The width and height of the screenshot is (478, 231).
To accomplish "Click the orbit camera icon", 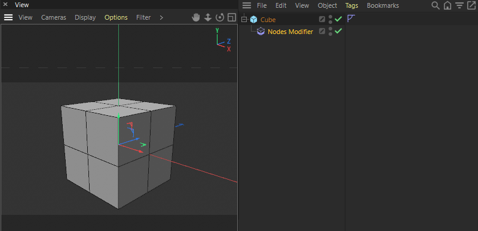I will click(220, 18).
